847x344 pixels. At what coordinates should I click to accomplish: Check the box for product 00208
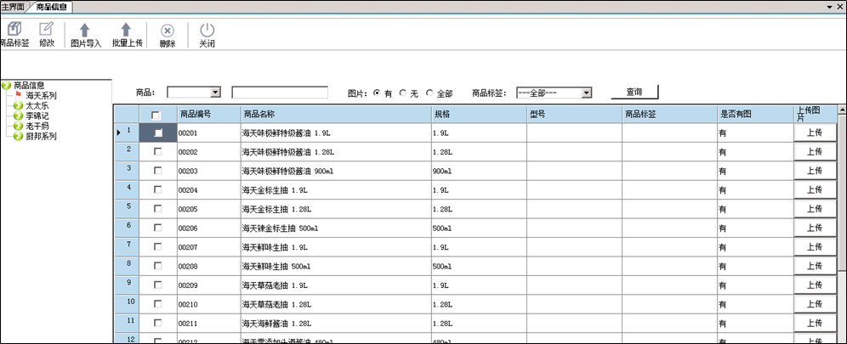coord(157,266)
